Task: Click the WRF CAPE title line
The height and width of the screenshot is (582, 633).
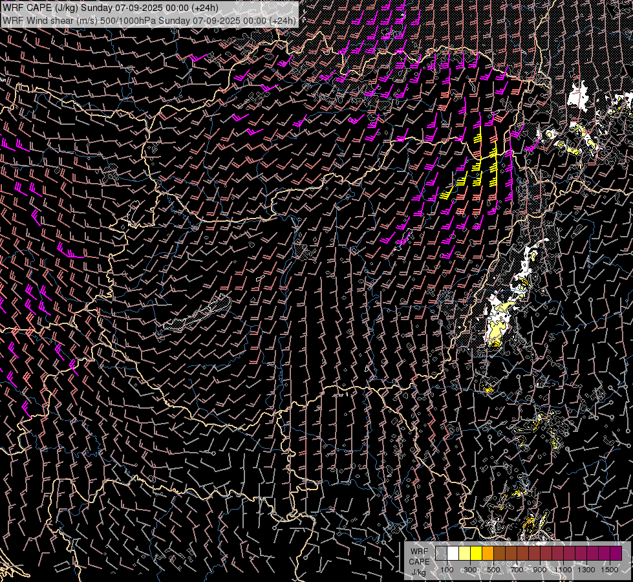Action: pyautogui.click(x=111, y=8)
